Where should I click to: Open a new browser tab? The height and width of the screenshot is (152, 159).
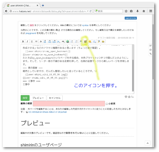coord(43,5)
